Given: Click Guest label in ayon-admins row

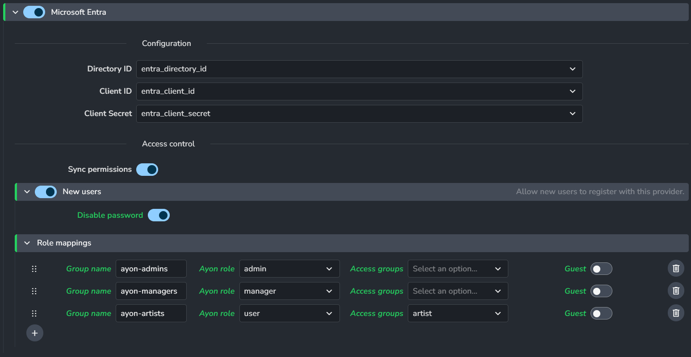Looking at the screenshot, I should tap(575, 269).
